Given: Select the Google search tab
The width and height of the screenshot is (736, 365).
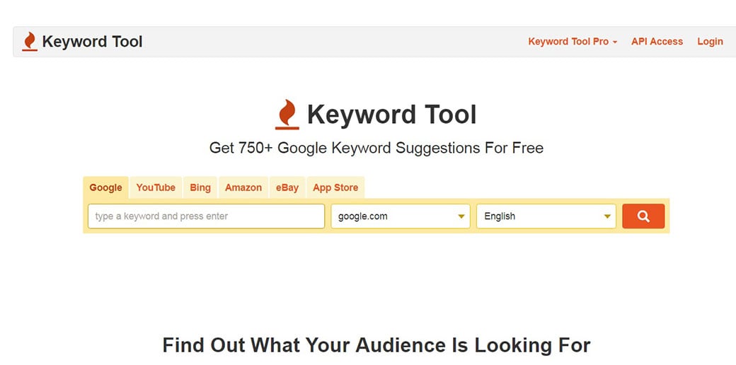Looking at the screenshot, I should 105,187.
